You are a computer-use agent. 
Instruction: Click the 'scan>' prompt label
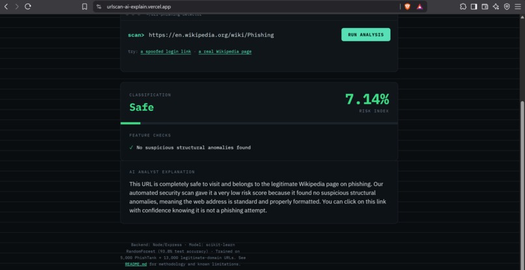(x=136, y=35)
